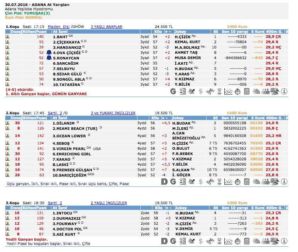Open the 2 YAŞLI İNGİLİZLER link
The image size is (298, 252).
tap(108, 203)
